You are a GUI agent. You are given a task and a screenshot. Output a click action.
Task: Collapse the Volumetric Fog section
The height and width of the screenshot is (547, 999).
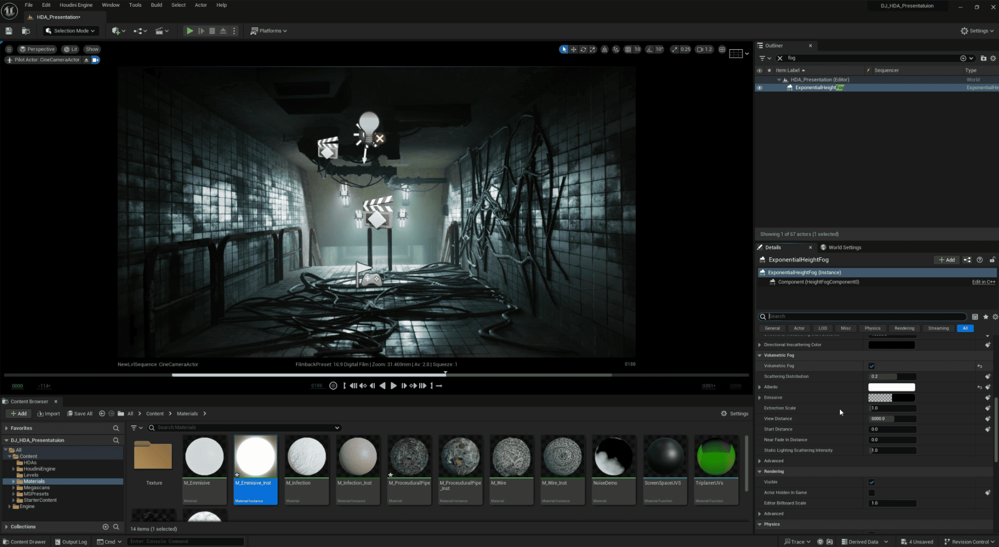click(x=759, y=355)
